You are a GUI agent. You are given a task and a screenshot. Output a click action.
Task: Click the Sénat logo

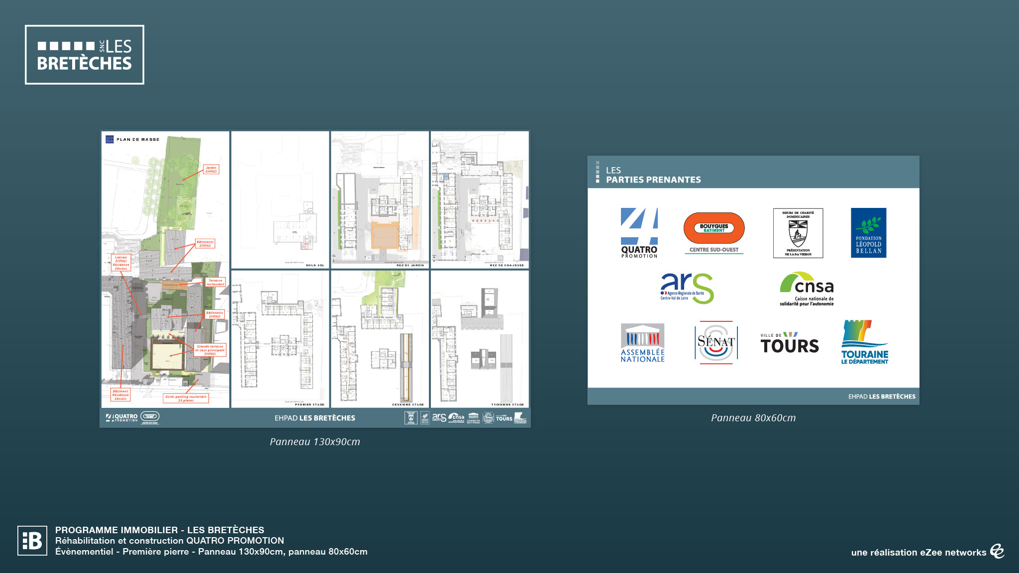[x=716, y=342]
